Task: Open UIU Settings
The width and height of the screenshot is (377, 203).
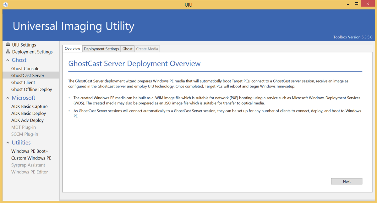Action: [24, 45]
